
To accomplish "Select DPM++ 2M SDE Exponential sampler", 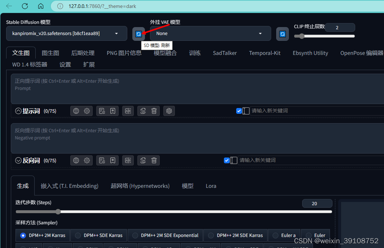I will coord(165,235).
